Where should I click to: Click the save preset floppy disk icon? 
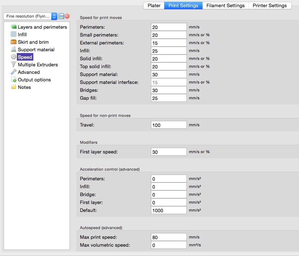[x=61, y=16]
